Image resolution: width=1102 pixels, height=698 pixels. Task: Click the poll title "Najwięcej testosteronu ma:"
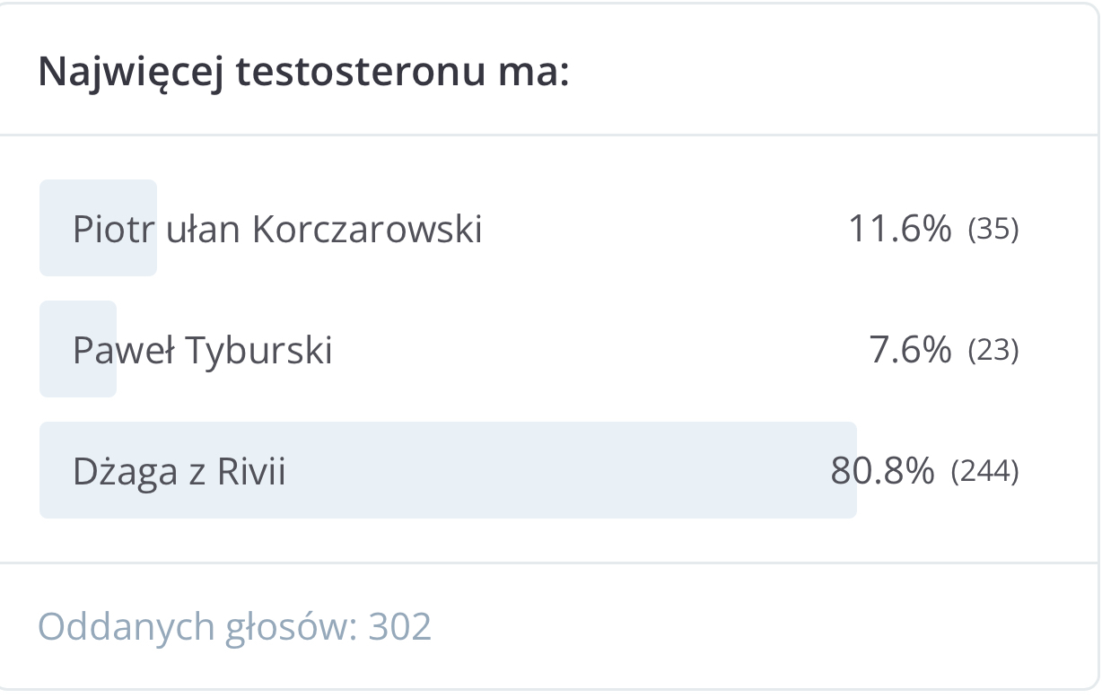(x=303, y=73)
